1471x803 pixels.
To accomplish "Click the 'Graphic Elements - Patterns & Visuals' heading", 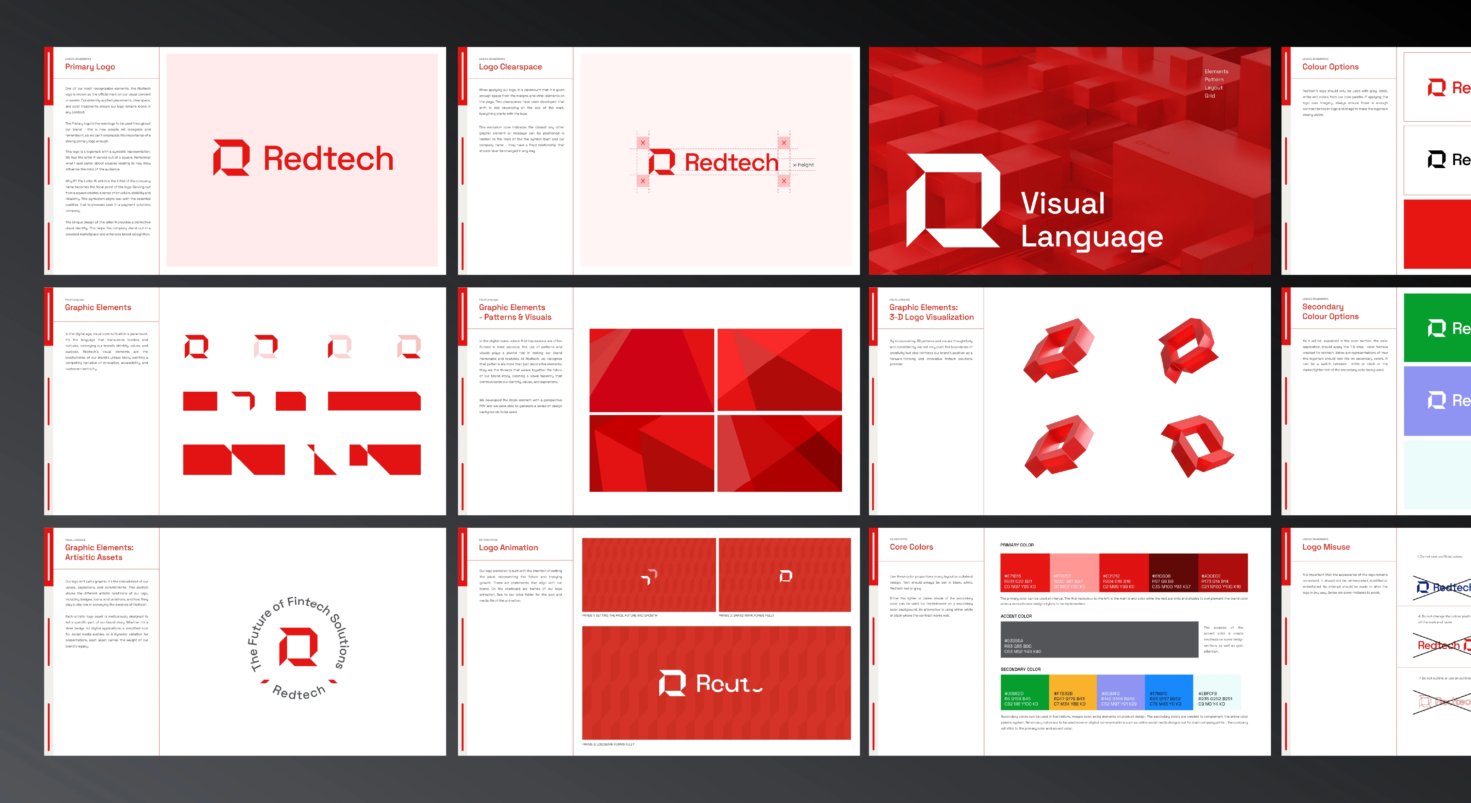I will click(x=515, y=312).
